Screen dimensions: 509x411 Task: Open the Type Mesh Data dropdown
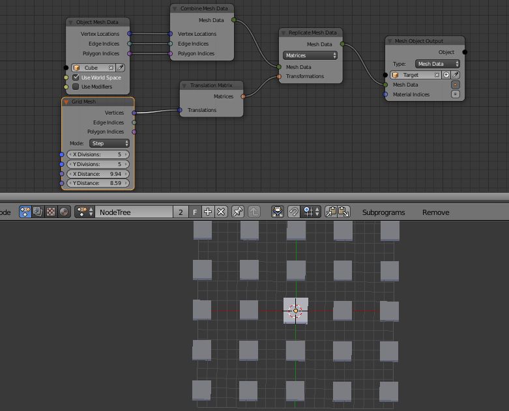tap(437, 64)
